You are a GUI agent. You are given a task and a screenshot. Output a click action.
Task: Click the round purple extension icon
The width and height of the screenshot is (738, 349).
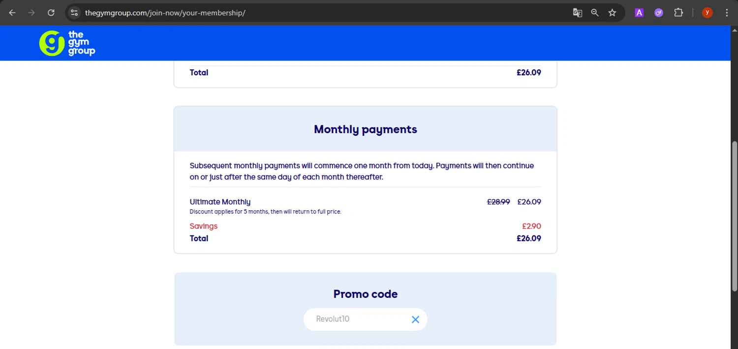pyautogui.click(x=659, y=13)
